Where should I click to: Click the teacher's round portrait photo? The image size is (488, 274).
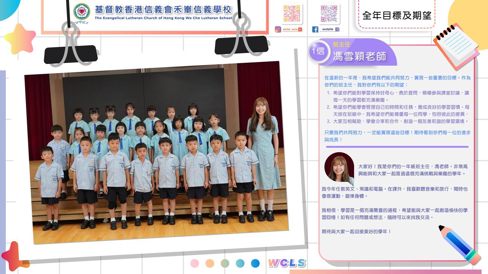(339, 167)
